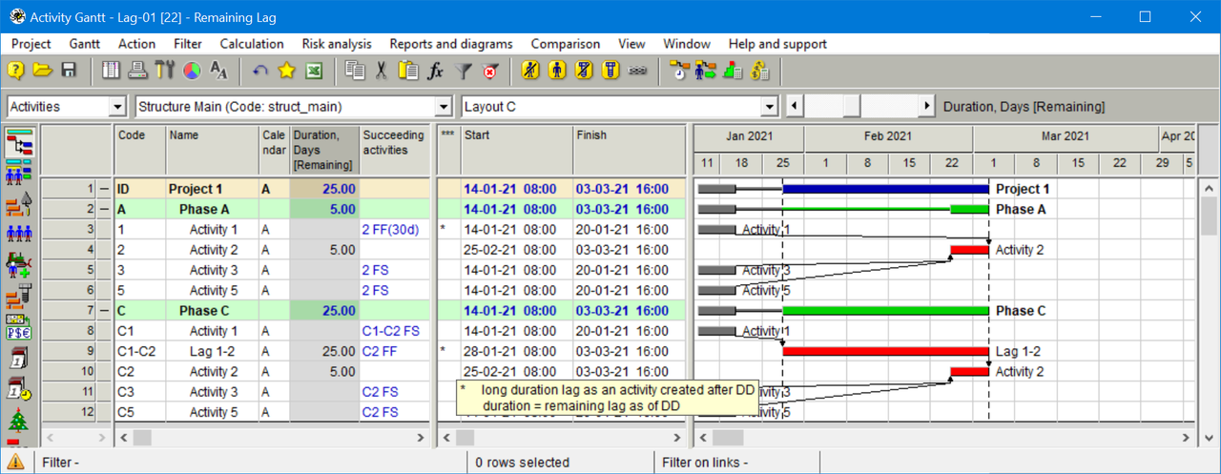Undo with the blue curved arrow icon
The width and height of the screenshot is (1221, 474).
pyautogui.click(x=260, y=71)
